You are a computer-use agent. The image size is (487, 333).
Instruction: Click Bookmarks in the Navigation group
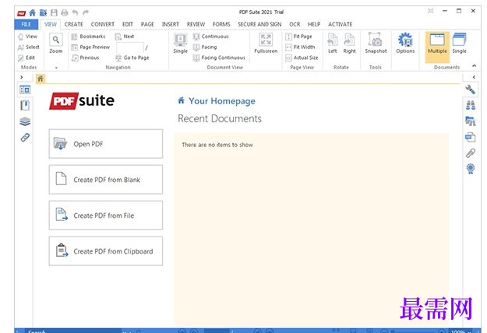click(x=89, y=37)
